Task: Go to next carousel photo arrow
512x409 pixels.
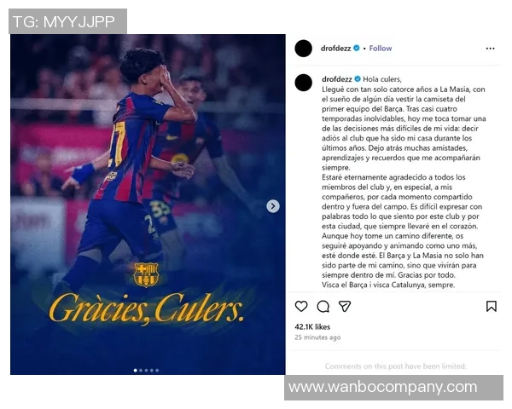Action: [273, 206]
